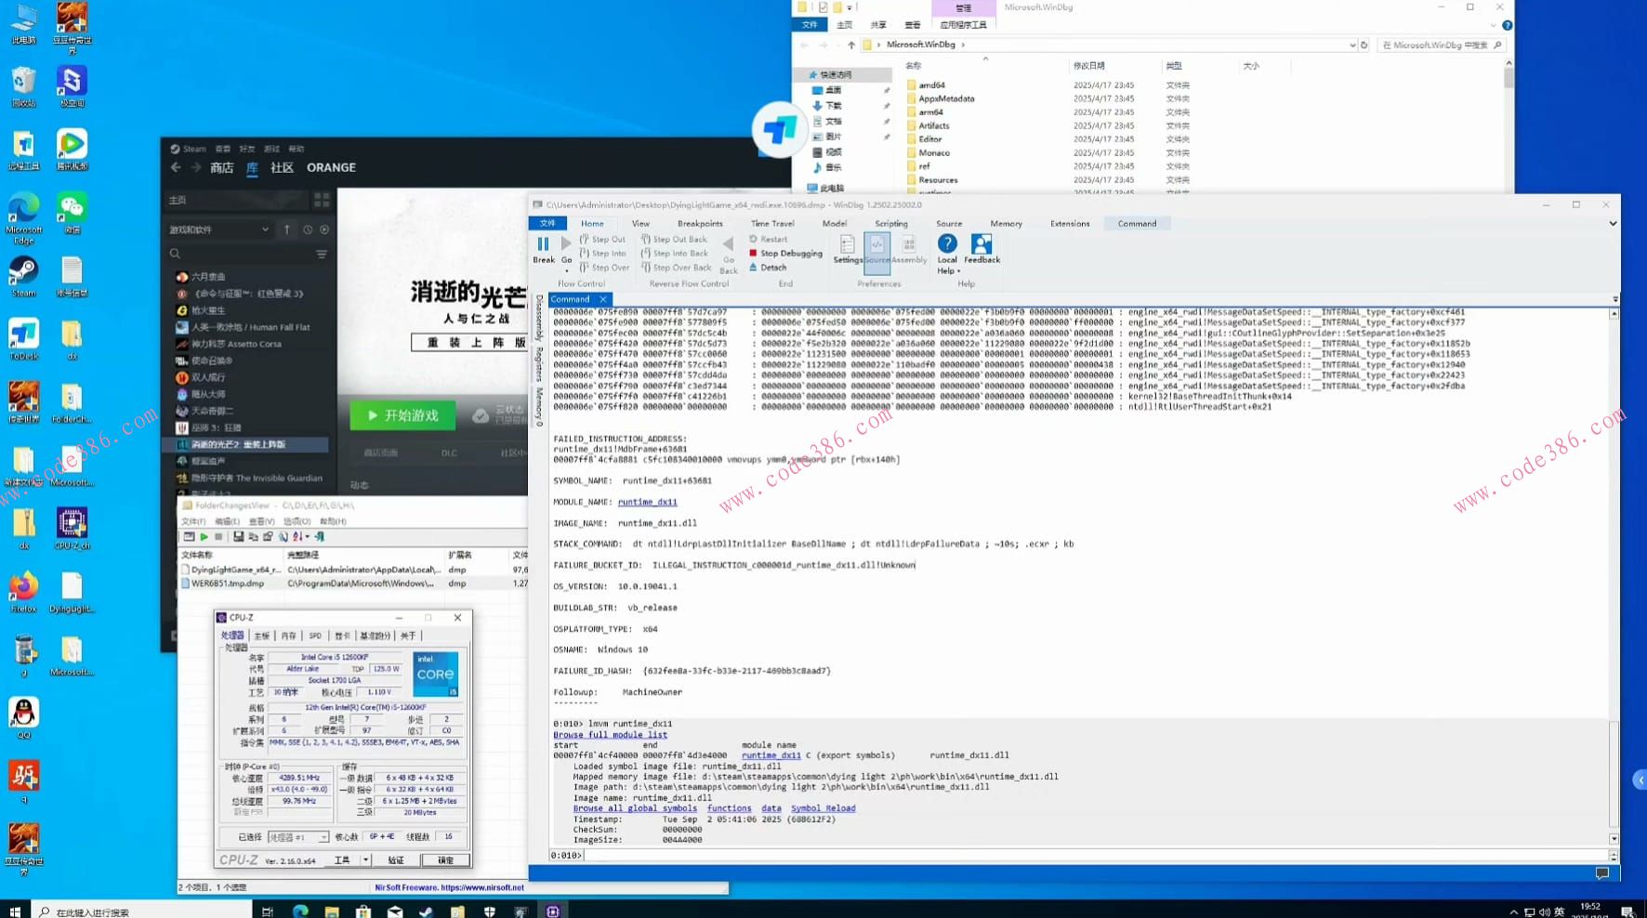Image resolution: width=1647 pixels, height=918 pixels.
Task: Open the Scripting ribbon tab
Action: 891,224
